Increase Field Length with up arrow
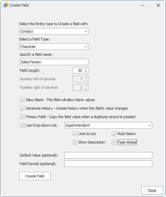 [86, 69]
